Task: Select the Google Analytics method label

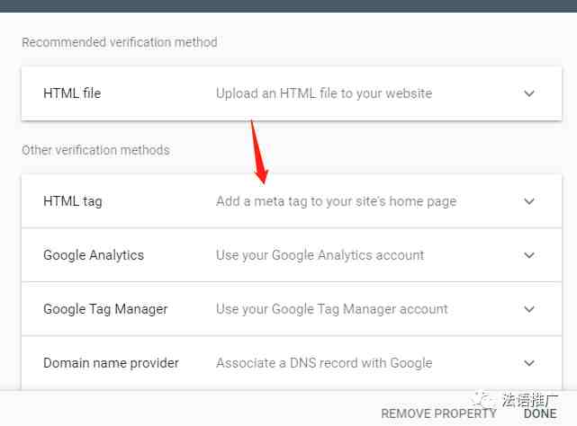Action: [x=94, y=255]
